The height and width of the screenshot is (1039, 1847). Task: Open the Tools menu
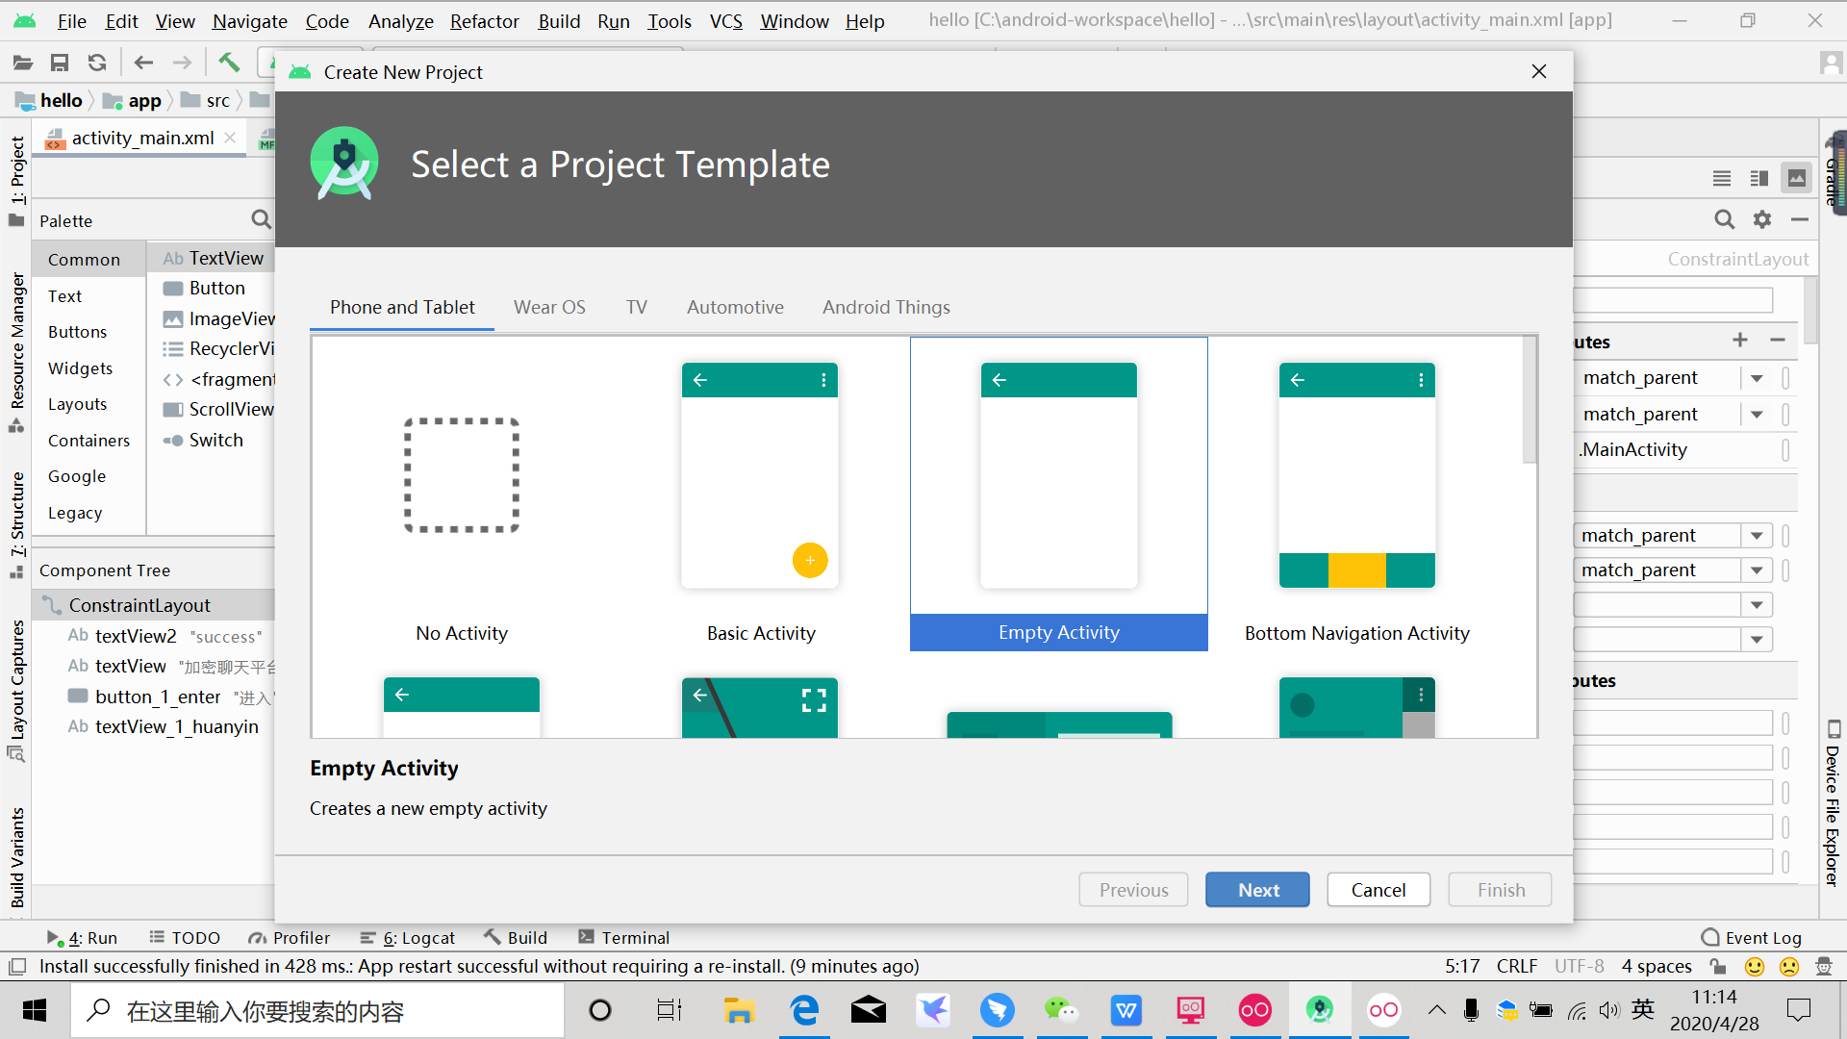(669, 21)
